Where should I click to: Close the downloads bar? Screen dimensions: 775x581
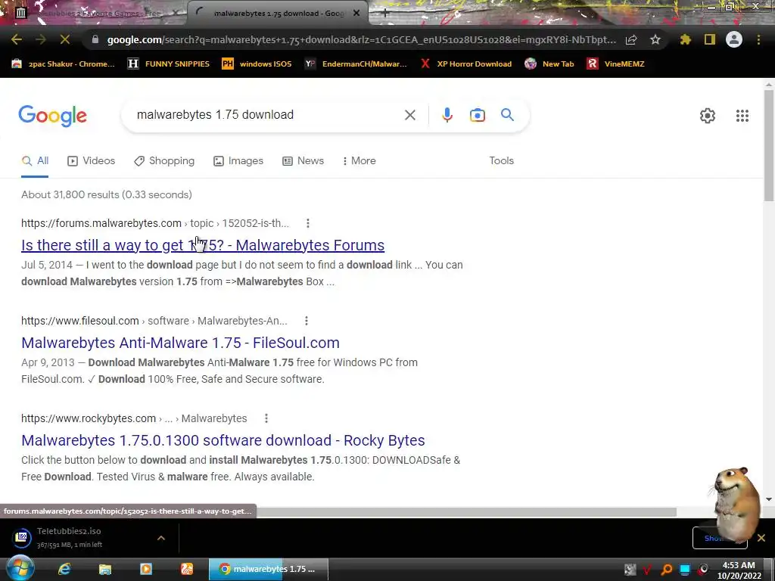pyautogui.click(x=761, y=538)
